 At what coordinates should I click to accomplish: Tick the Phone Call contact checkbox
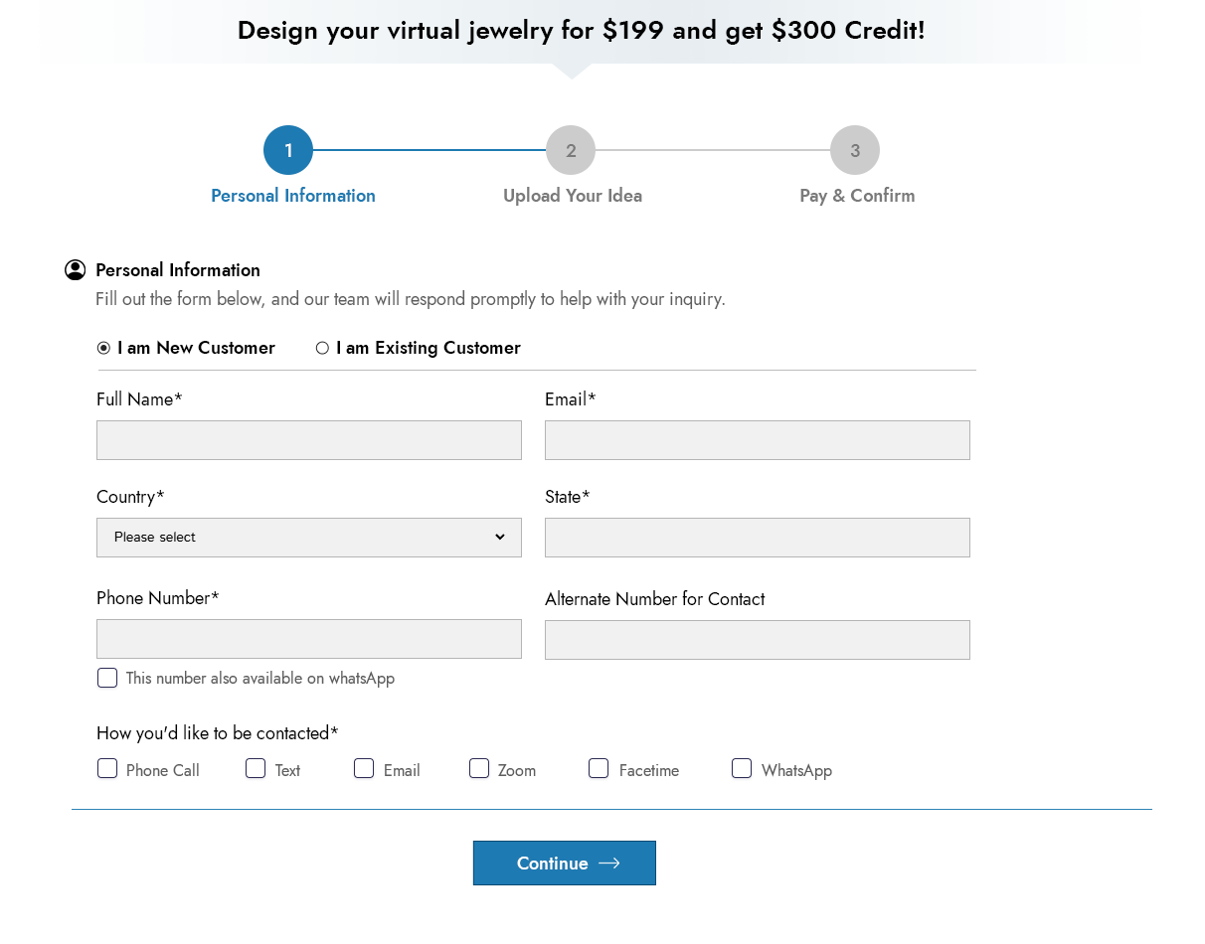tap(107, 768)
